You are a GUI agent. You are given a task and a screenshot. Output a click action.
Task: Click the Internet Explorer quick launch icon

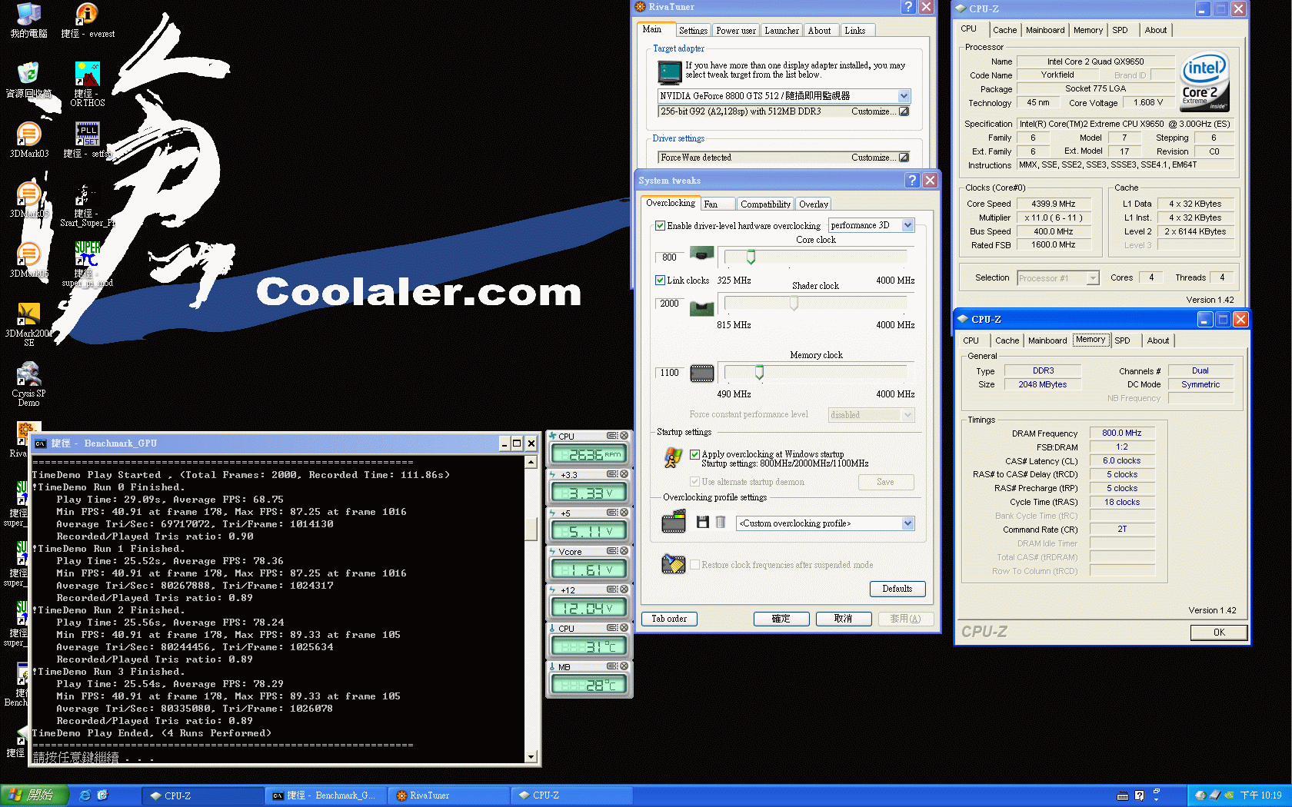point(85,795)
